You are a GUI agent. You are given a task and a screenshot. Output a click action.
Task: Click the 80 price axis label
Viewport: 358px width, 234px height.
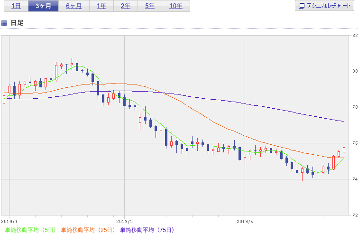[355, 71]
